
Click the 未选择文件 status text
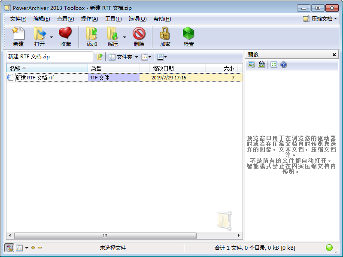(112, 248)
